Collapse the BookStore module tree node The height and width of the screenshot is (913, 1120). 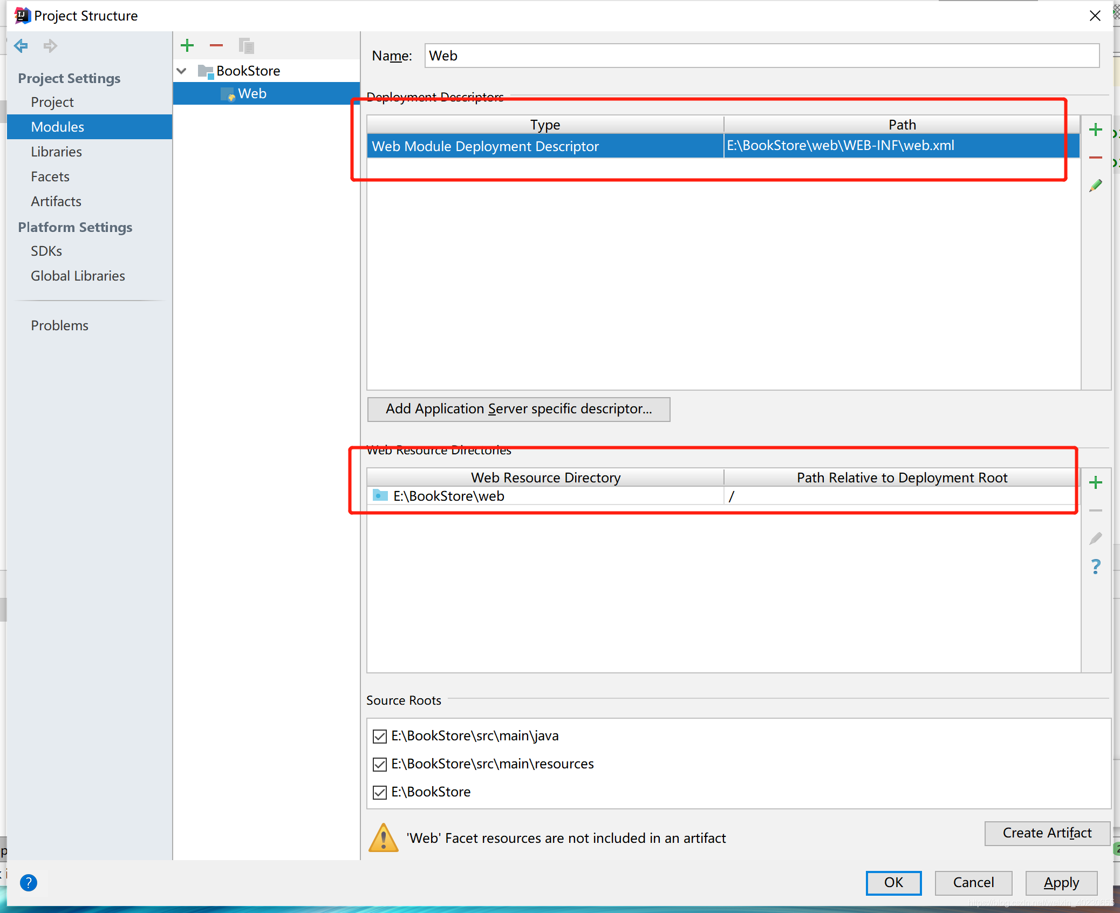pyautogui.click(x=182, y=71)
